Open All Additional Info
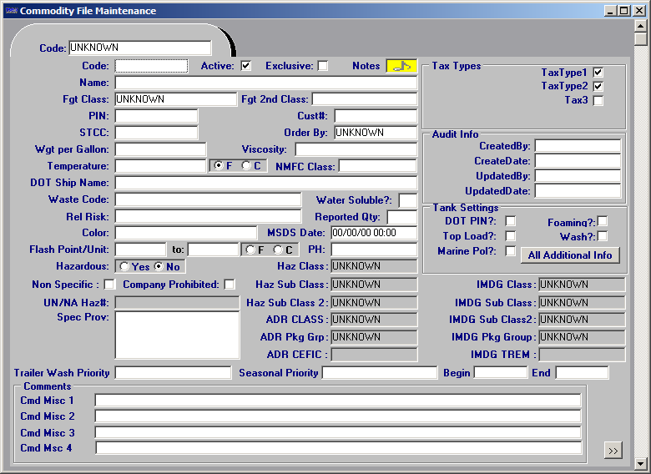This screenshot has height=474, width=651. tap(570, 255)
